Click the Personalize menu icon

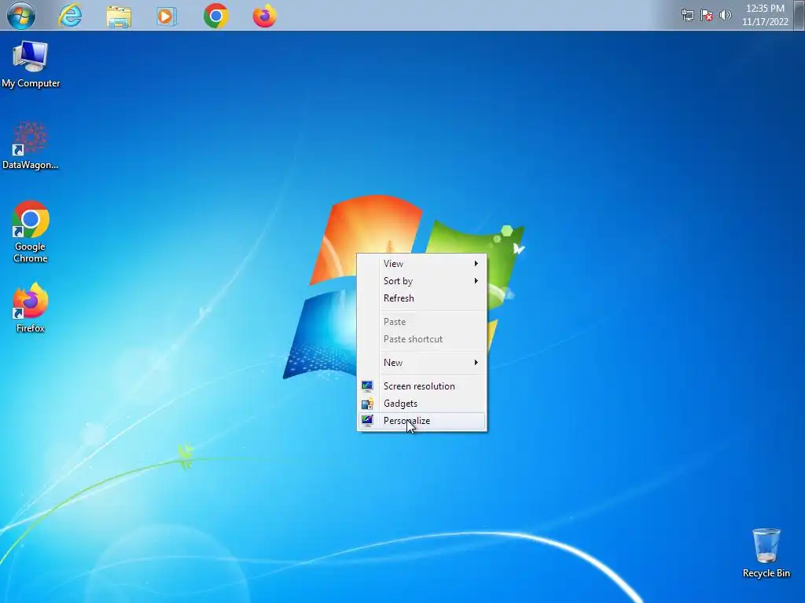pos(367,421)
